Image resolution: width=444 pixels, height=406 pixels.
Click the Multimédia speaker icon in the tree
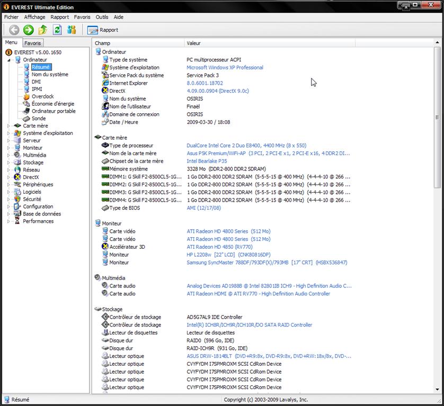coord(17,155)
